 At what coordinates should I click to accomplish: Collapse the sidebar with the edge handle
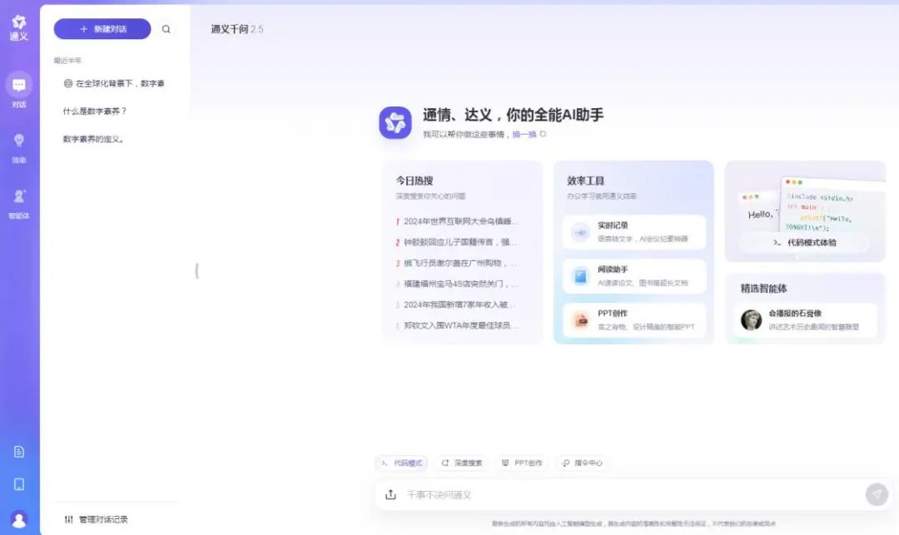click(x=196, y=270)
